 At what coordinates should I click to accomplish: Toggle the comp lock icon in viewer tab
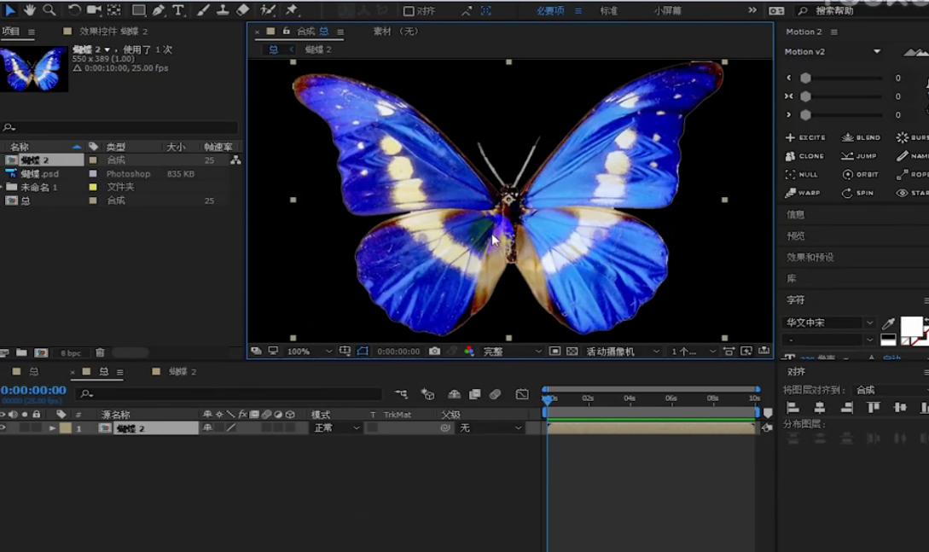(286, 32)
